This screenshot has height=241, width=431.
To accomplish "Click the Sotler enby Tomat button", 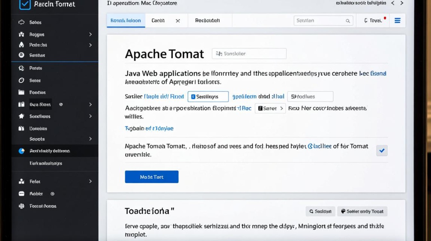I will tap(362, 211).
